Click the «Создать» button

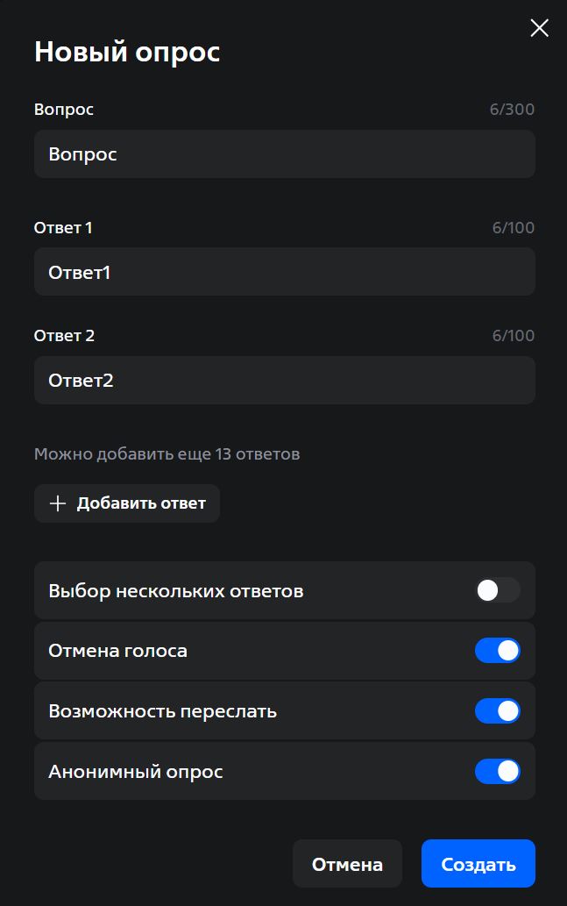pyautogui.click(x=478, y=863)
